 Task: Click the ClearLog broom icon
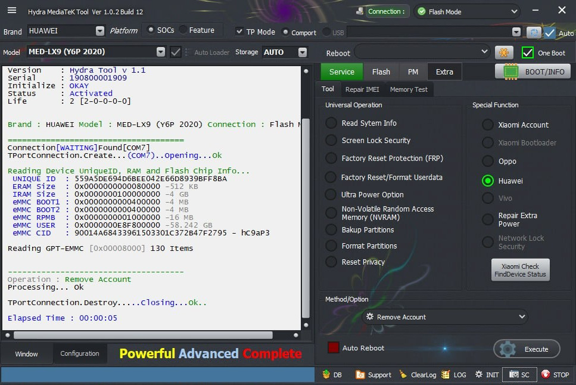(403, 374)
